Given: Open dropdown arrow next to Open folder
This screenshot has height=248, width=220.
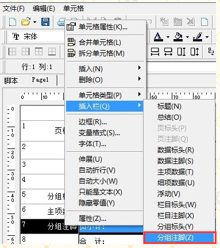Looking at the screenshot, I should (34, 22).
